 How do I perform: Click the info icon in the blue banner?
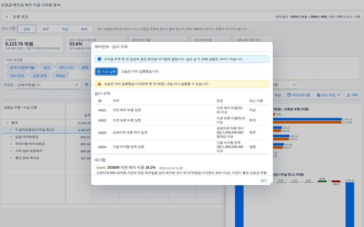point(99,59)
